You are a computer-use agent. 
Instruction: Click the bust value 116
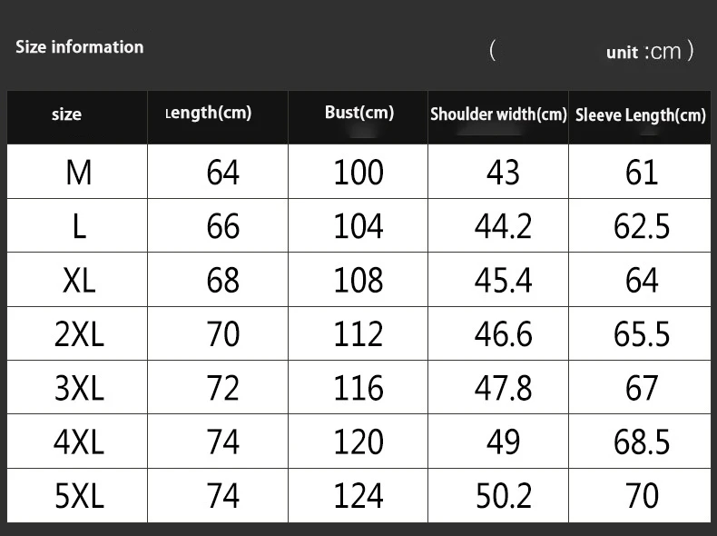[x=358, y=388]
